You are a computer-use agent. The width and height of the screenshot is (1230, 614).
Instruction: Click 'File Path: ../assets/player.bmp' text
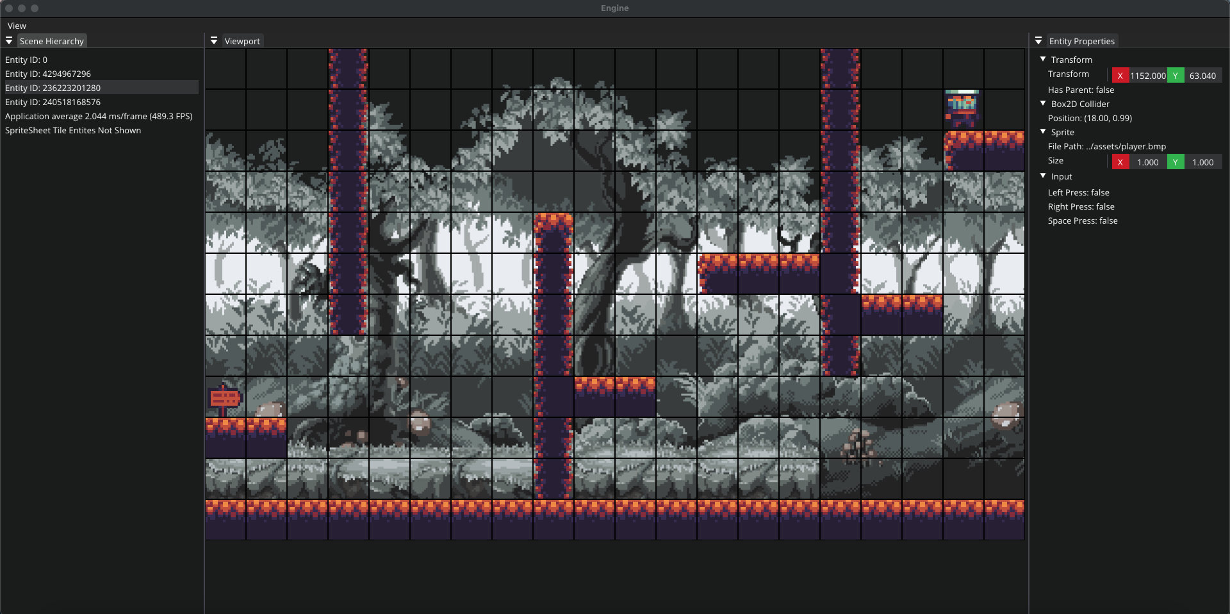[1107, 146]
